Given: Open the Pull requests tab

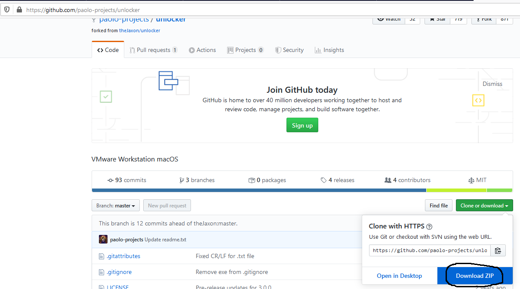Looking at the screenshot, I should (x=154, y=50).
